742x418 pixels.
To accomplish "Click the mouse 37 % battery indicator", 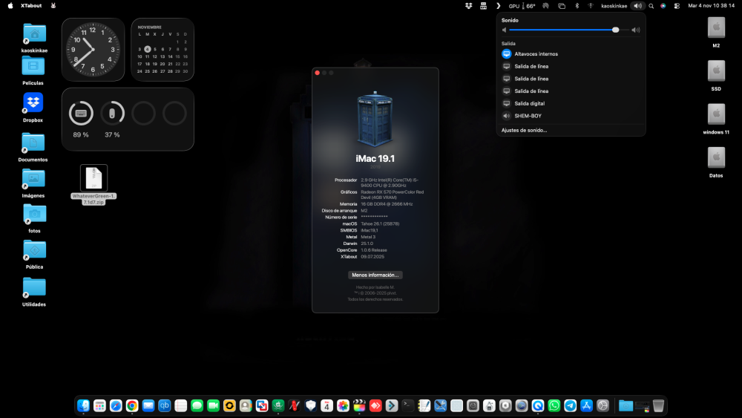I will (112, 114).
